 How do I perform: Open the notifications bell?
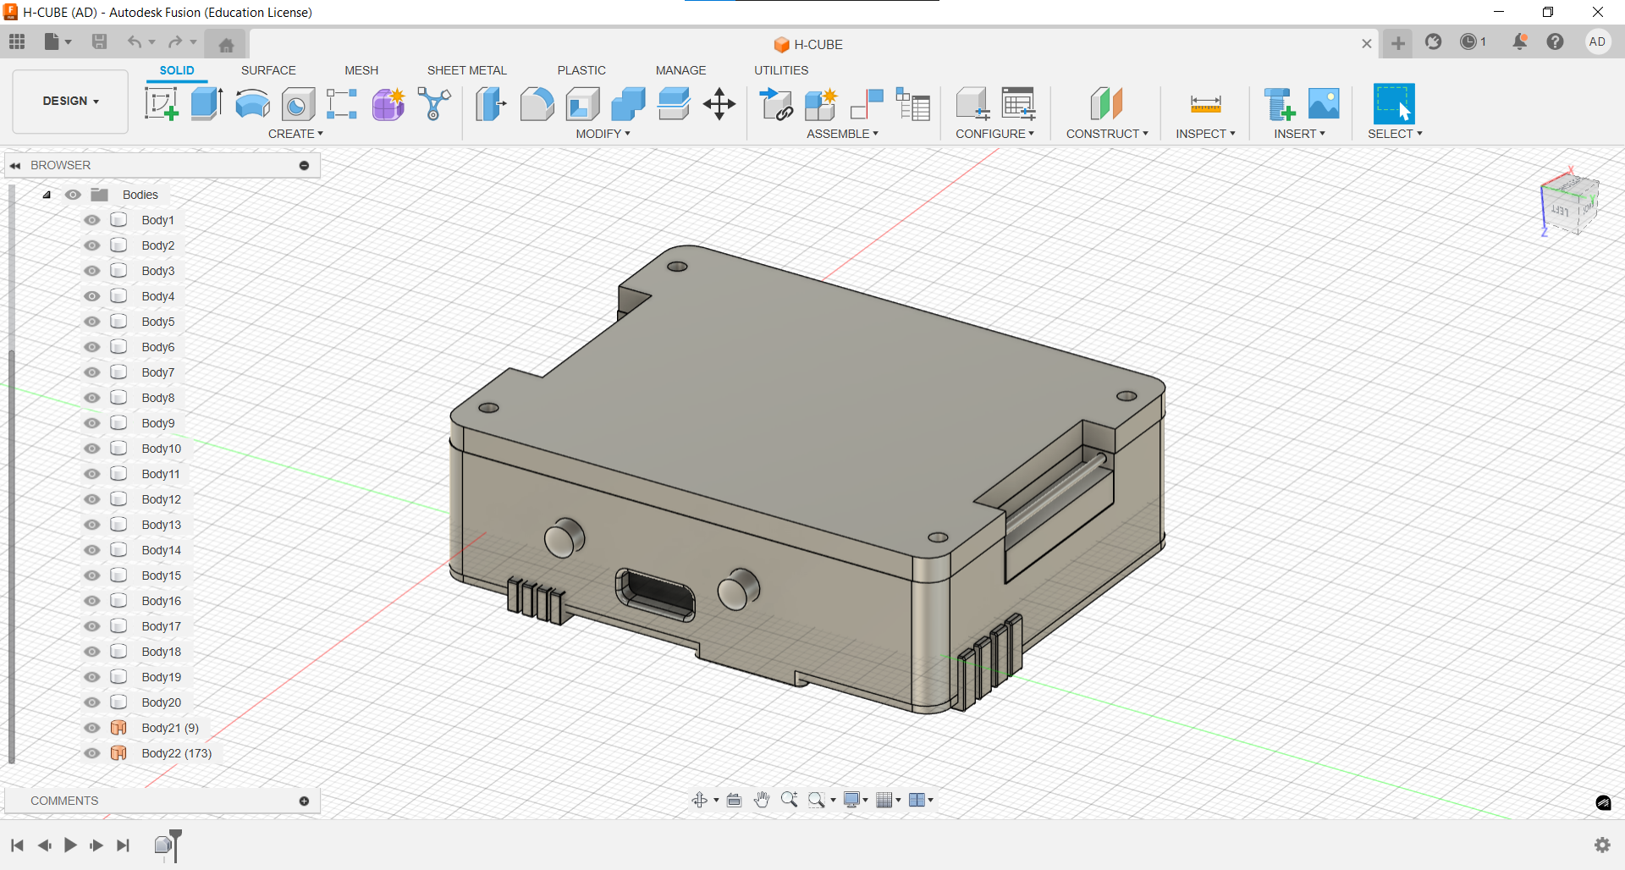tap(1520, 41)
